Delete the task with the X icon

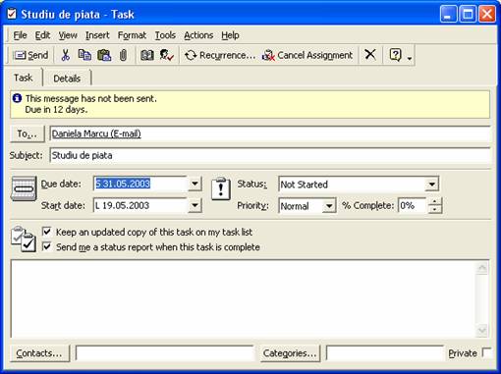tap(370, 55)
